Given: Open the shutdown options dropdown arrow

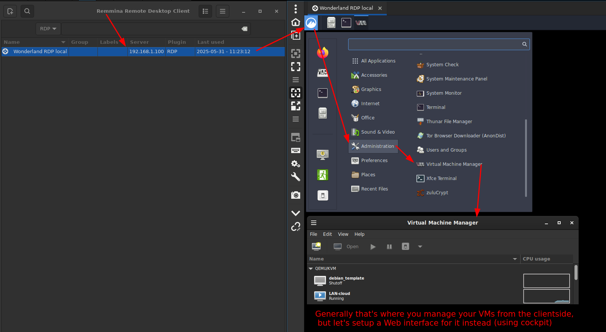Looking at the screenshot, I should [420, 247].
